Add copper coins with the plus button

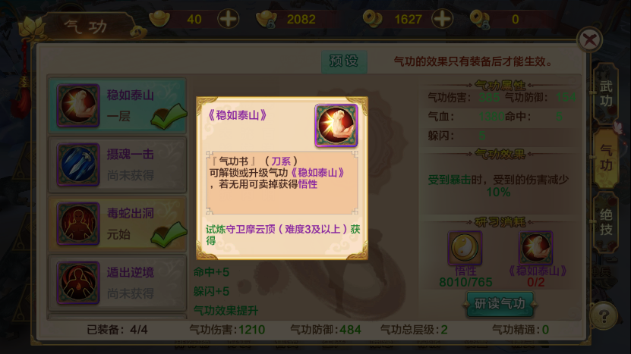442,19
